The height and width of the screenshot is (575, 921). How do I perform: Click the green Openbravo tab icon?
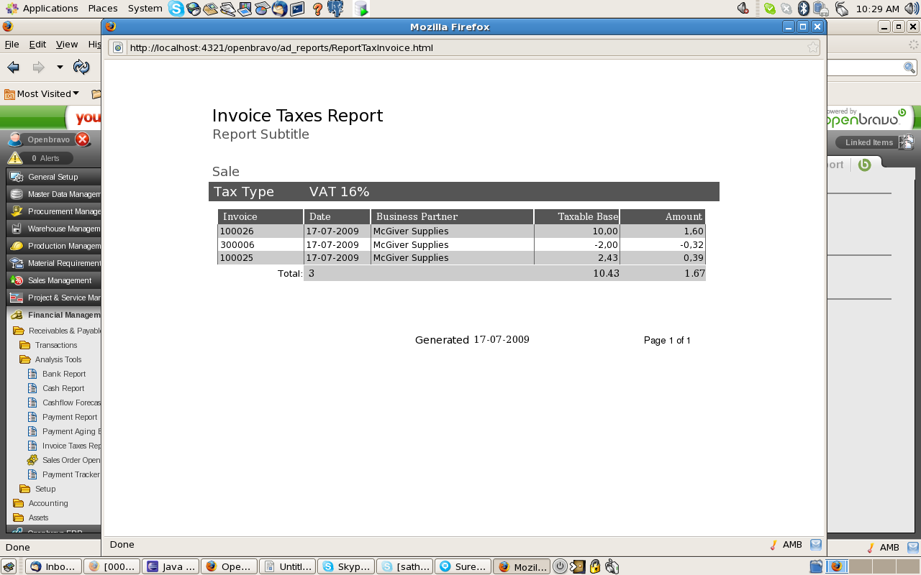tap(865, 165)
